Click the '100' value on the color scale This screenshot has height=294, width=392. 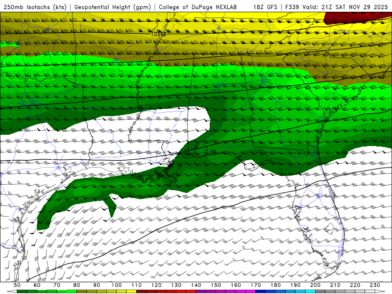click(117, 285)
